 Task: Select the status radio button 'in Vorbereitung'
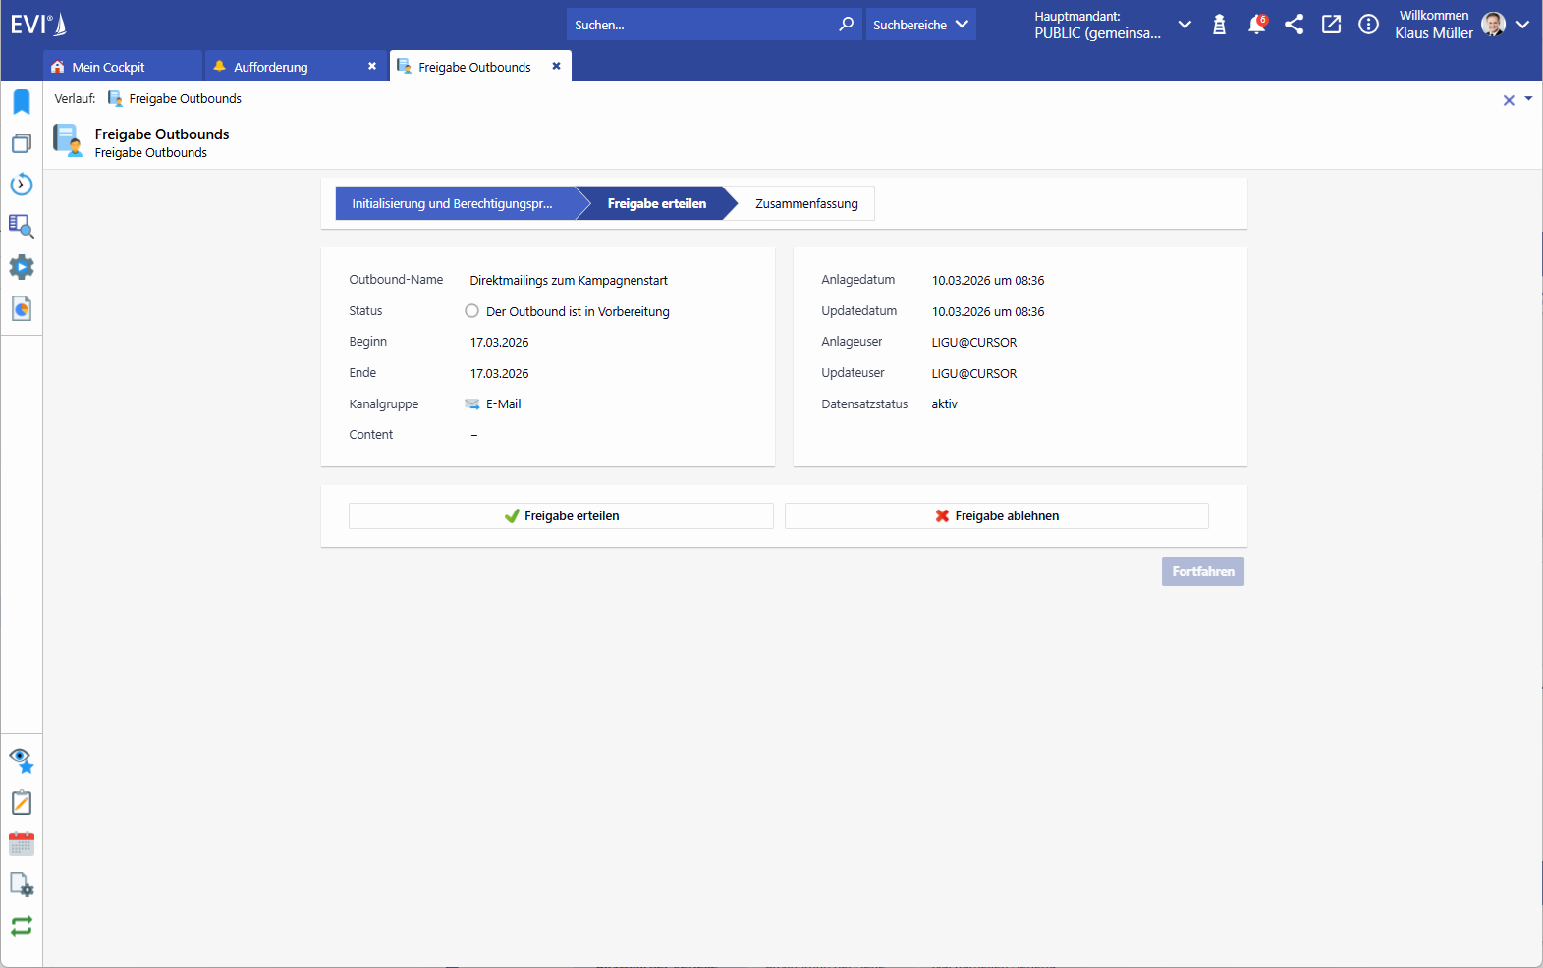(x=472, y=311)
